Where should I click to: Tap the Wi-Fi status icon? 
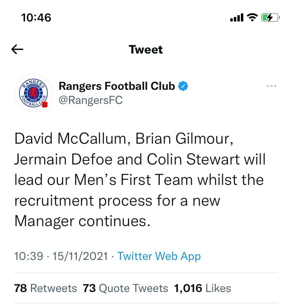(x=252, y=17)
